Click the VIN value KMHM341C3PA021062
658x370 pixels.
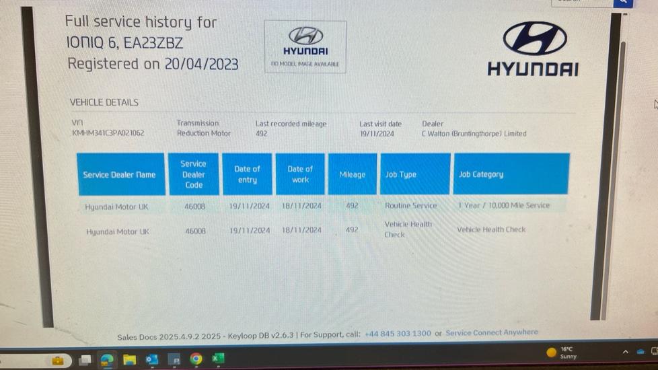click(108, 133)
